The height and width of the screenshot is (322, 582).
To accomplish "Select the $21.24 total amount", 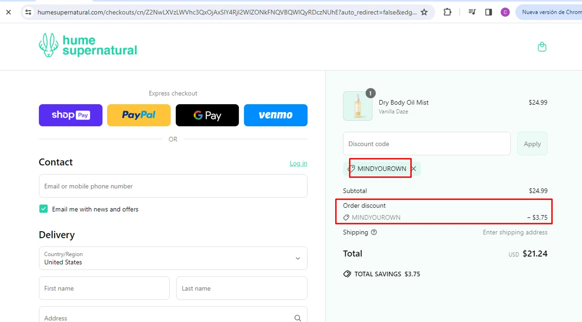I will 535,253.
